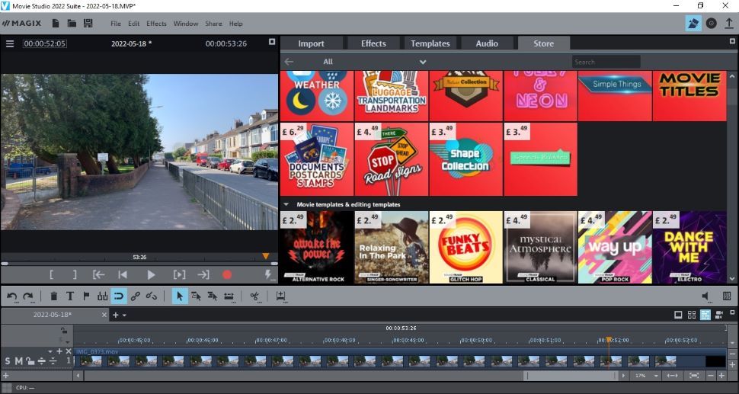This screenshot has height=394, width=739.
Task: Open the Help menu
Action: 235,24
